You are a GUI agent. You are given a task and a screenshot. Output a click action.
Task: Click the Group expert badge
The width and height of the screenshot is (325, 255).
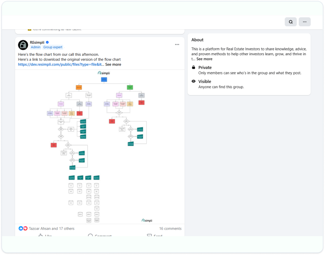[53, 47]
